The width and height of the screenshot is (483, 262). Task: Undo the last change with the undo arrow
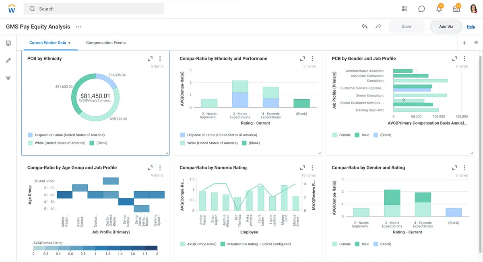pos(364,26)
